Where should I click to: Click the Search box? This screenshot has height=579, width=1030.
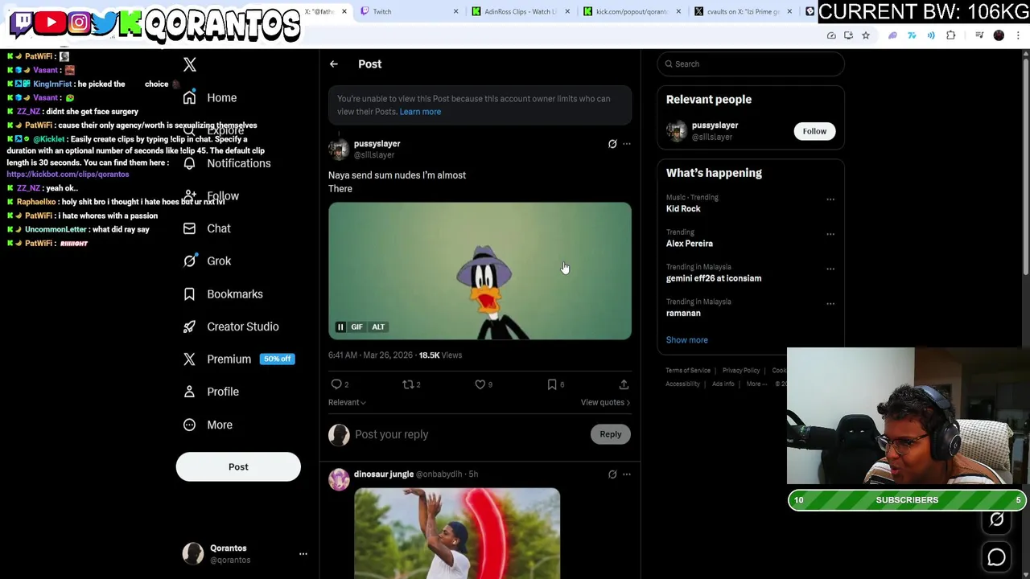click(x=751, y=64)
